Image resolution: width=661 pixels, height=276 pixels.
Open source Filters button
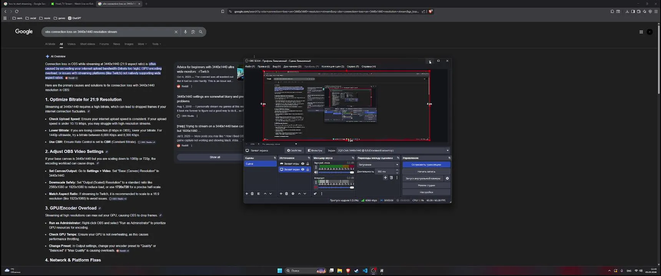[315, 151]
